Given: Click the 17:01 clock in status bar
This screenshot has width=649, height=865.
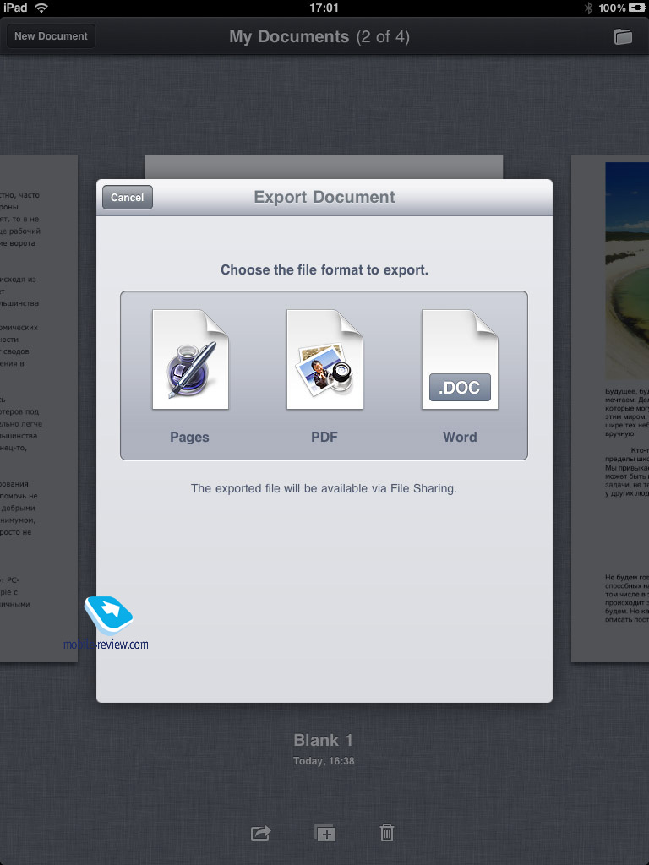Looking at the screenshot, I should point(324,8).
